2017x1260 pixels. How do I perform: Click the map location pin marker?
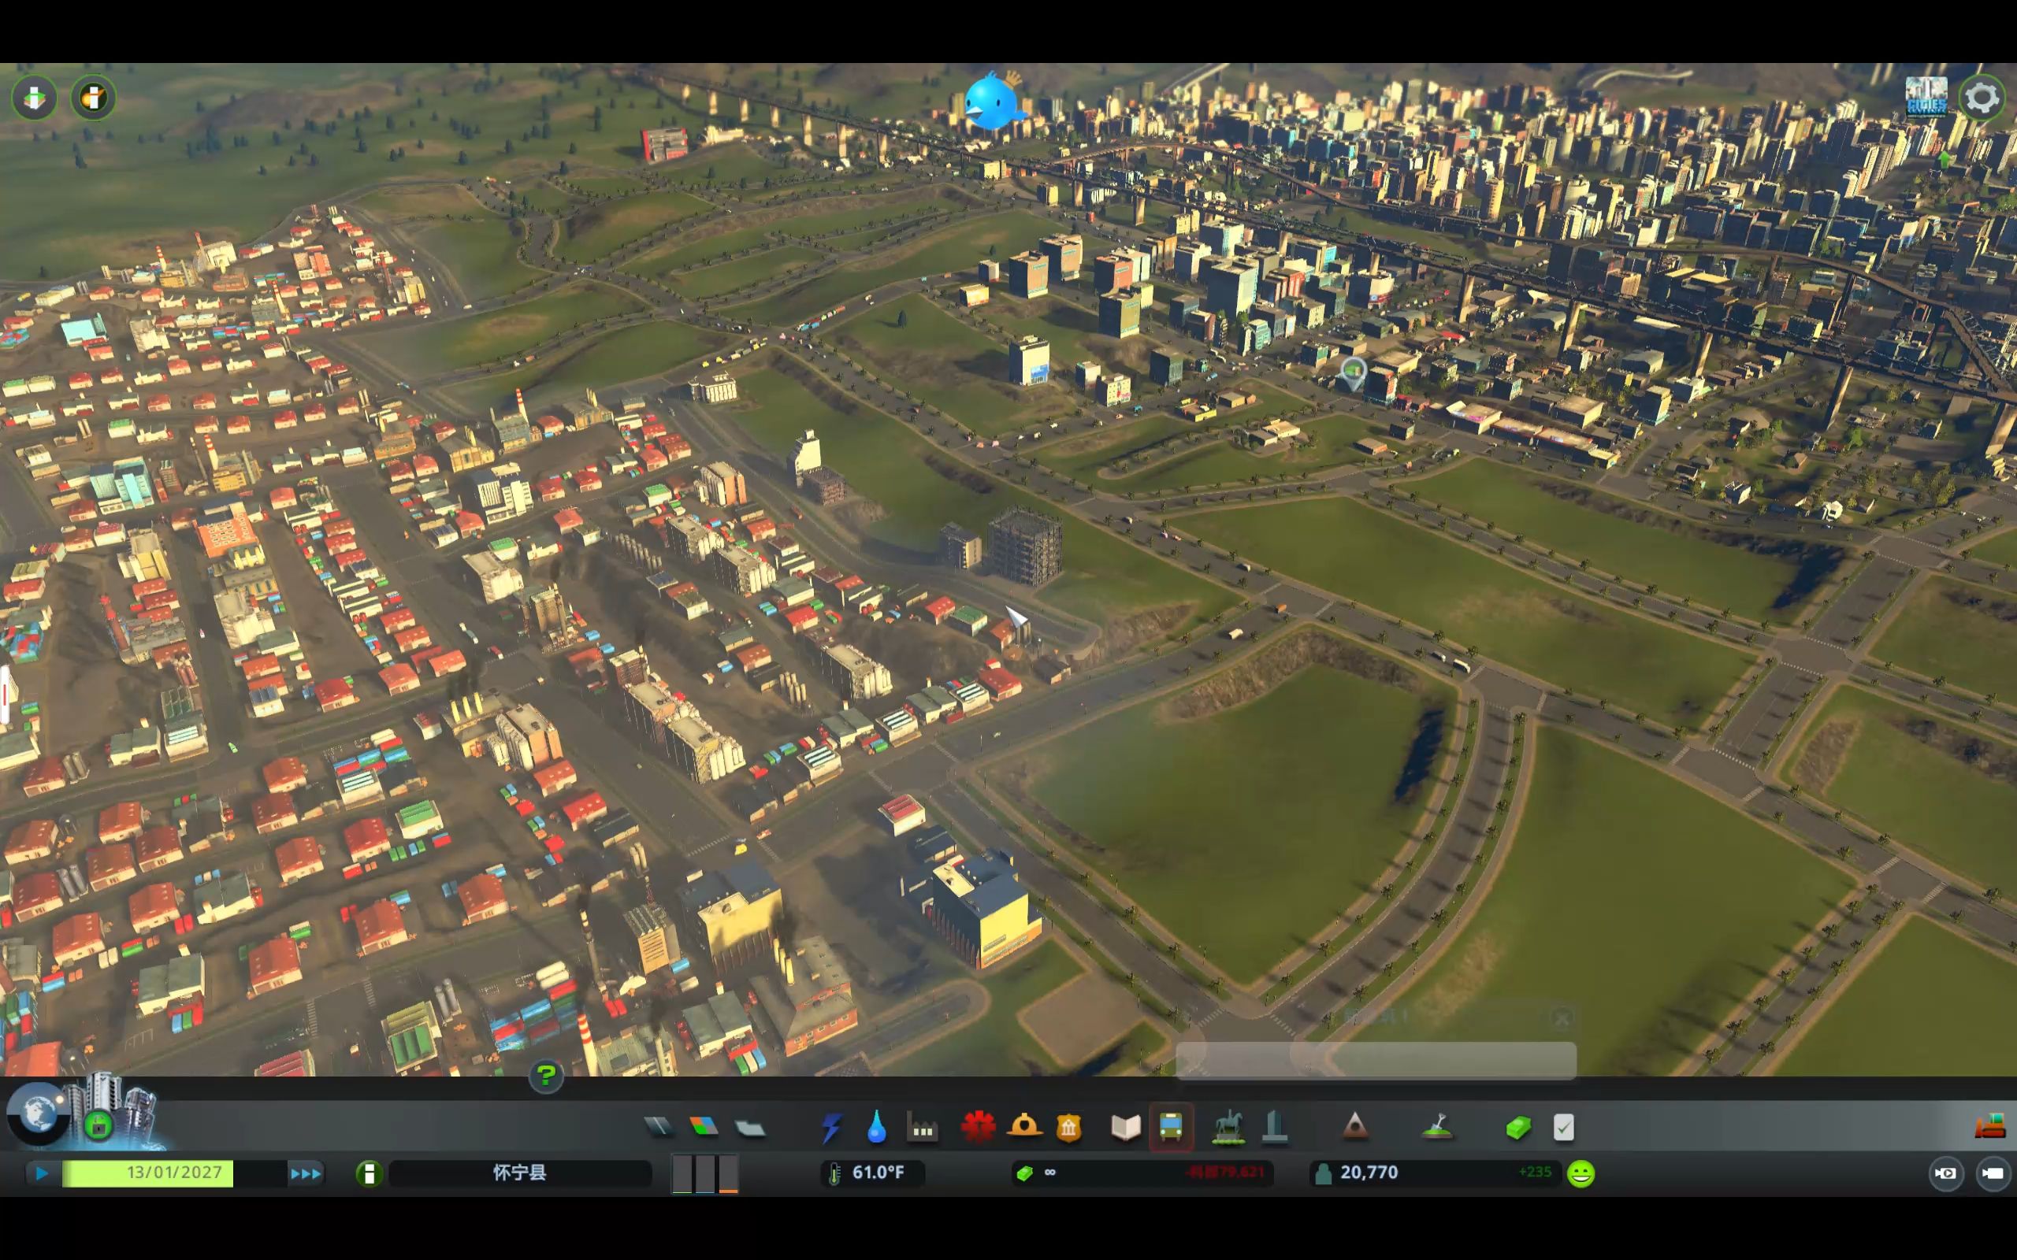click(x=1353, y=373)
